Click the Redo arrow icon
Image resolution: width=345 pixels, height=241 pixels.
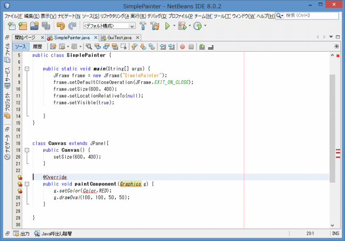[x=72, y=26]
